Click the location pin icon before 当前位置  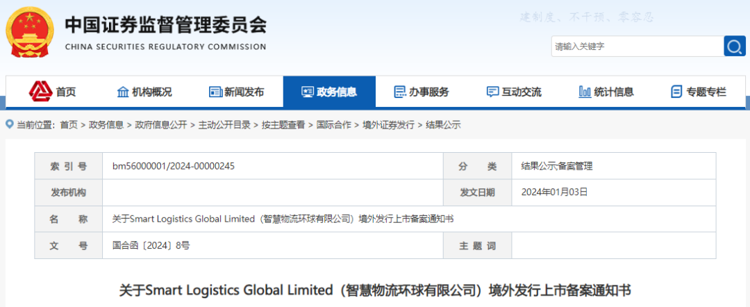point(10,125)
